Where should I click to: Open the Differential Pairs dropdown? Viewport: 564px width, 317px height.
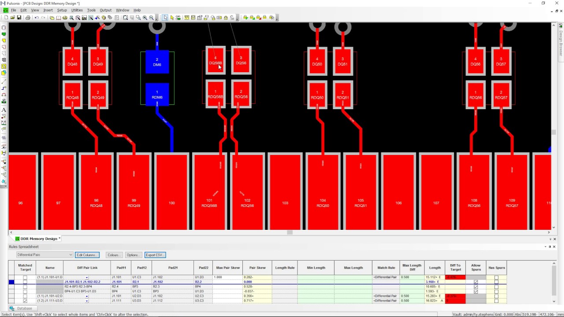tap(45, 255)
